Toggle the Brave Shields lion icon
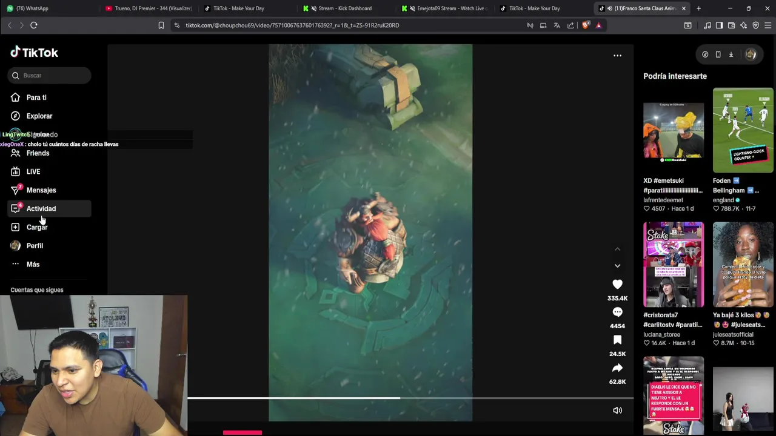The image size is (776, 436). tap(585, 25)
